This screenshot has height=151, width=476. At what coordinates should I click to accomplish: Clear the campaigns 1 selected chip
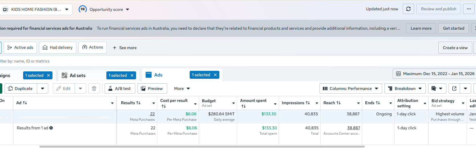pyautogui.click(x=48, y=75)
